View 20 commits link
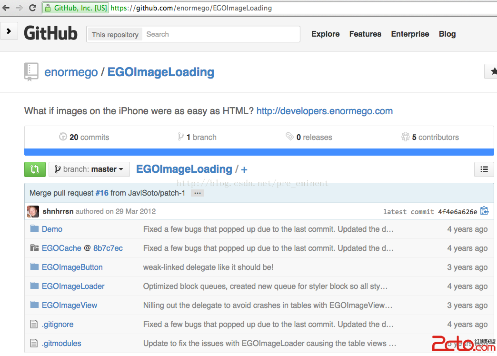Image resolution: width=497 pixels, height=356 pixels. [x=84, y=137]
